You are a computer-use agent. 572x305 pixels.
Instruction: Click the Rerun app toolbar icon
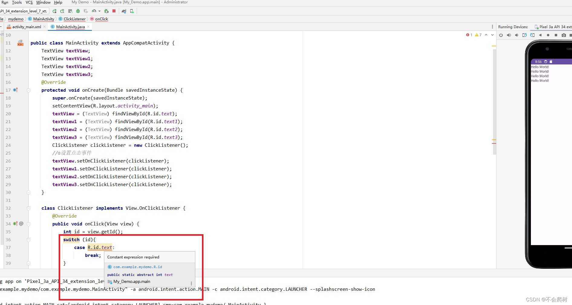click(x=54, y=11)
